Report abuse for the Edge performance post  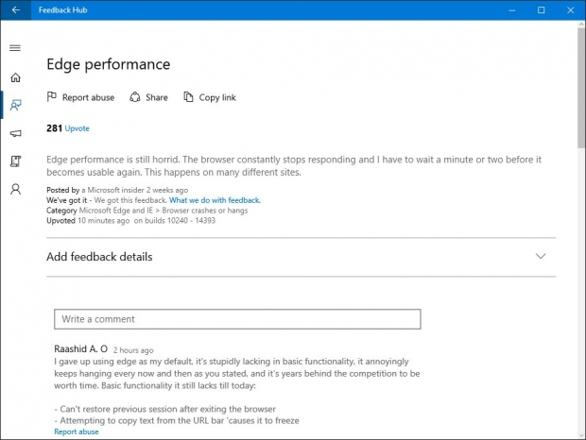[80, 97]
